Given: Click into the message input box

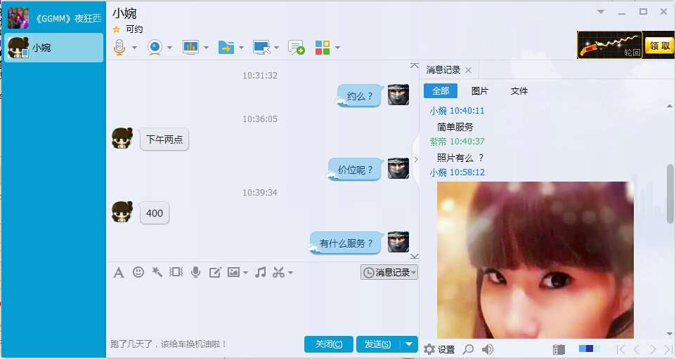Looking at the screenshot, I should (x=262, y=307).
